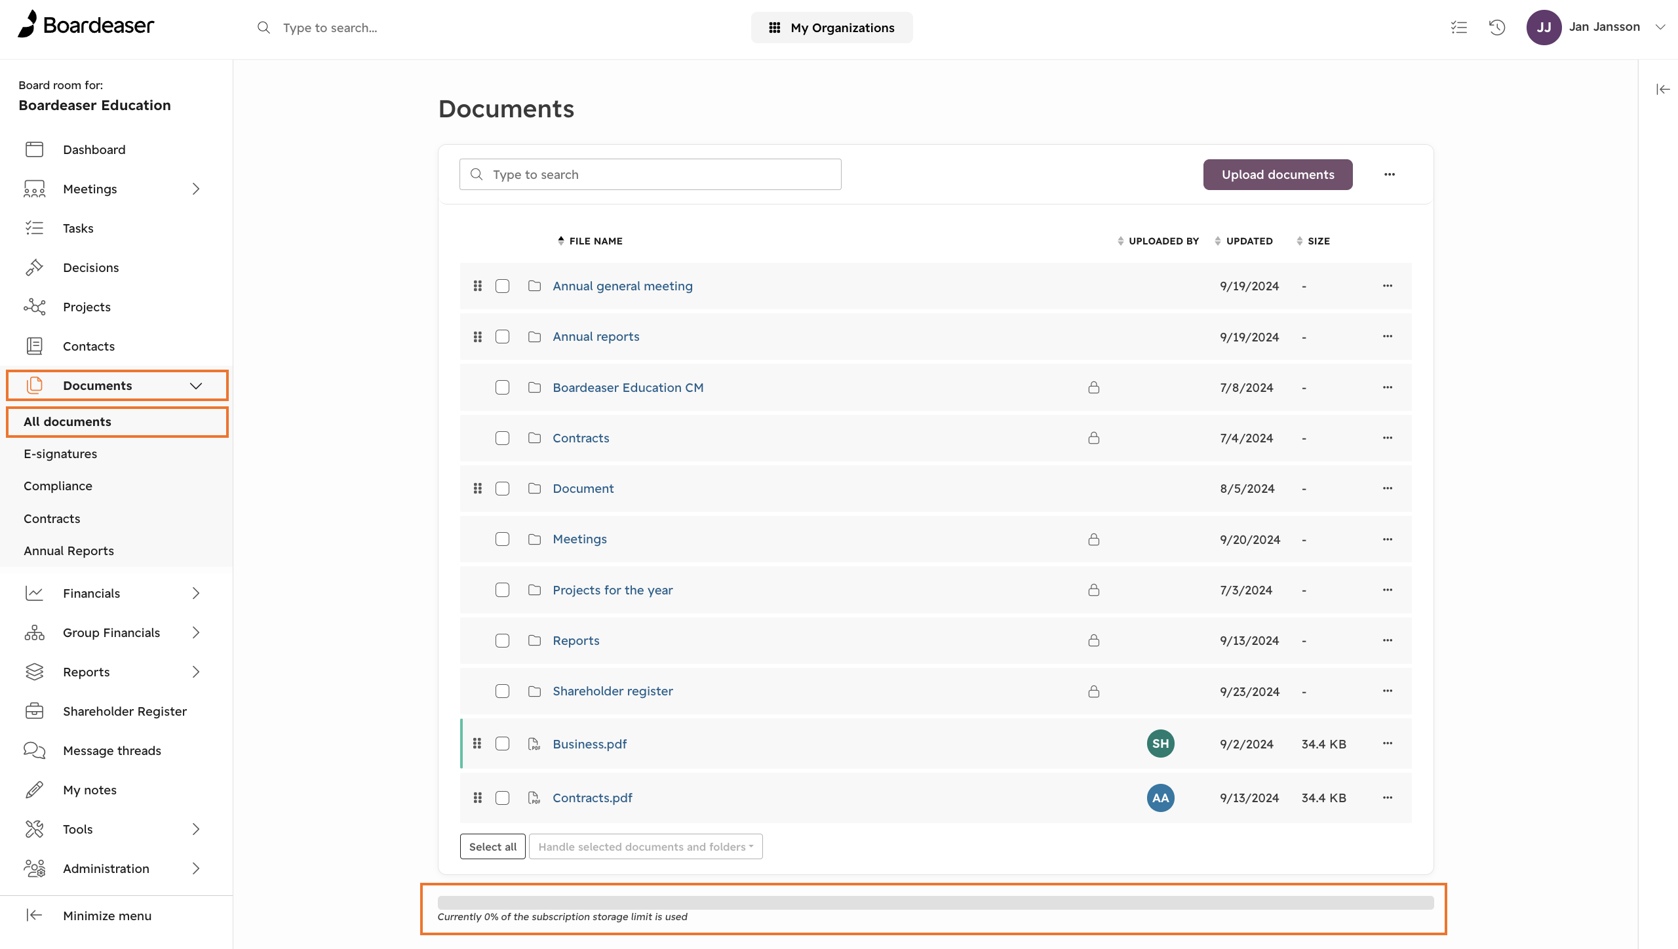Screen dimensions: 1678x949
Task: Expand the Group Financials chevron
Action: [x=196, y=632]
